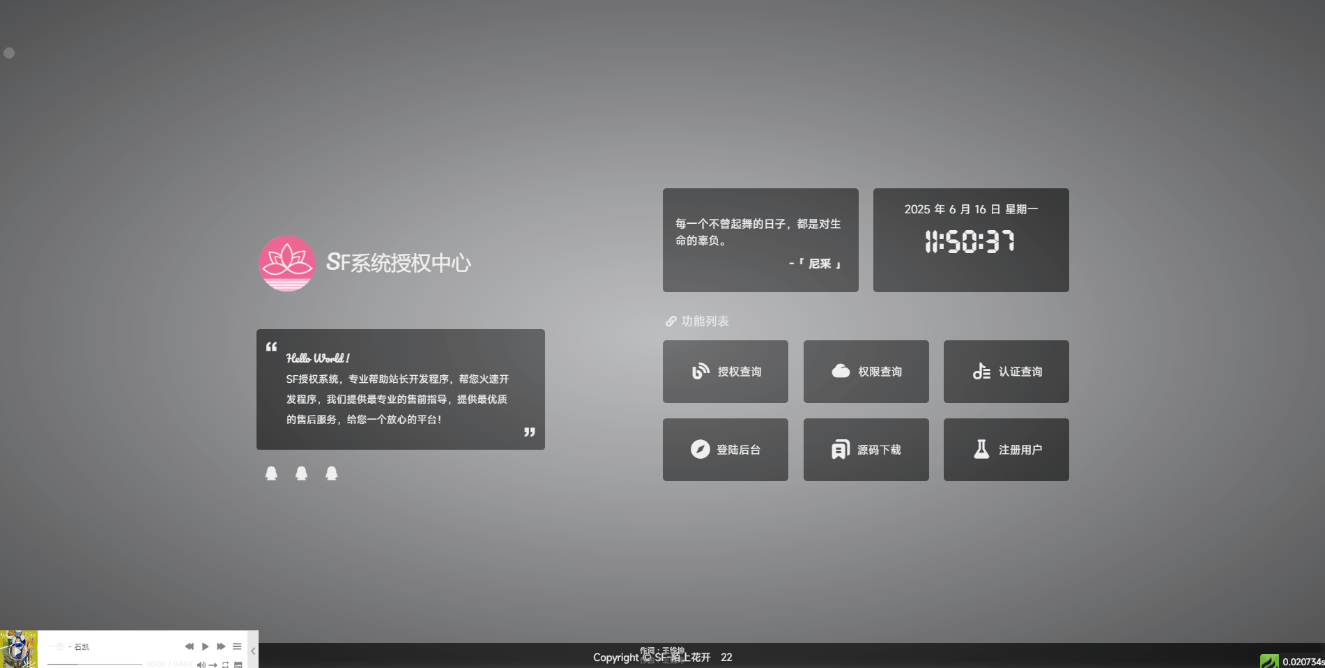Screen dimensions: 1325x668
Task: Click the music player progress bar
Action: pos(94,665)
